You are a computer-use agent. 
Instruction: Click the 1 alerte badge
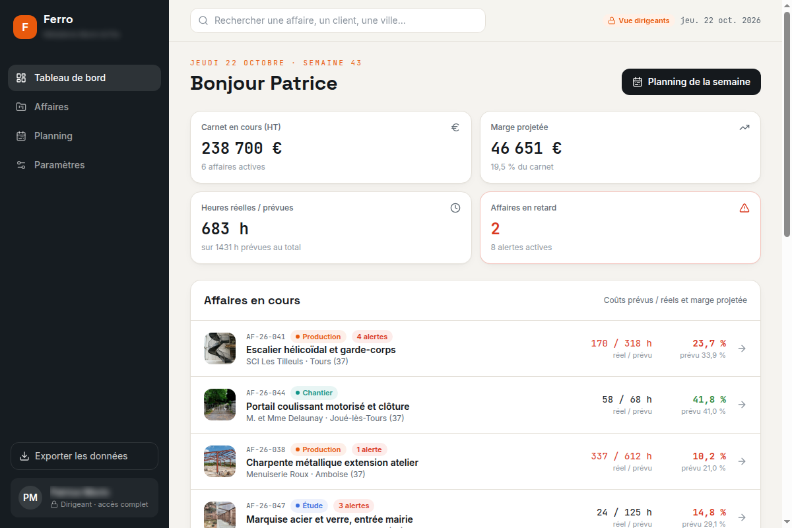pos(368,449)
